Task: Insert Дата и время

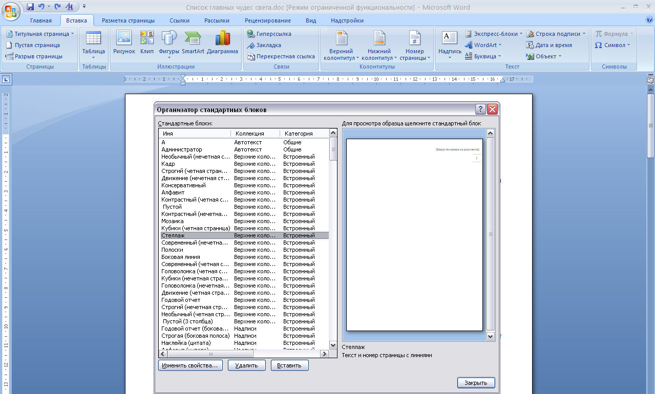Action: (x=550, y=45)
